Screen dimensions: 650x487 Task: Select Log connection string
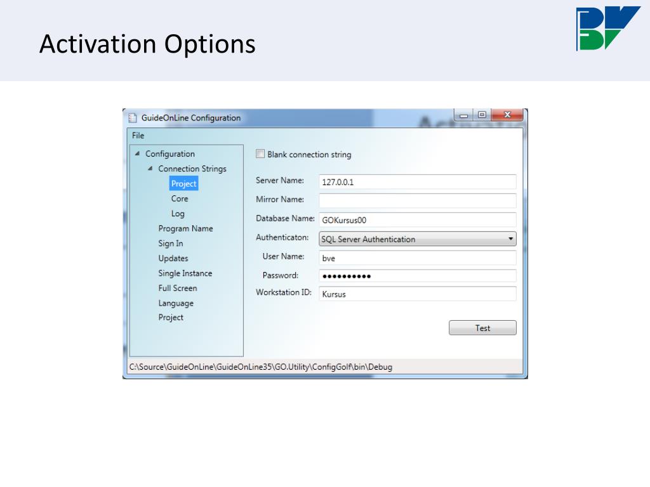pos(178,213)
